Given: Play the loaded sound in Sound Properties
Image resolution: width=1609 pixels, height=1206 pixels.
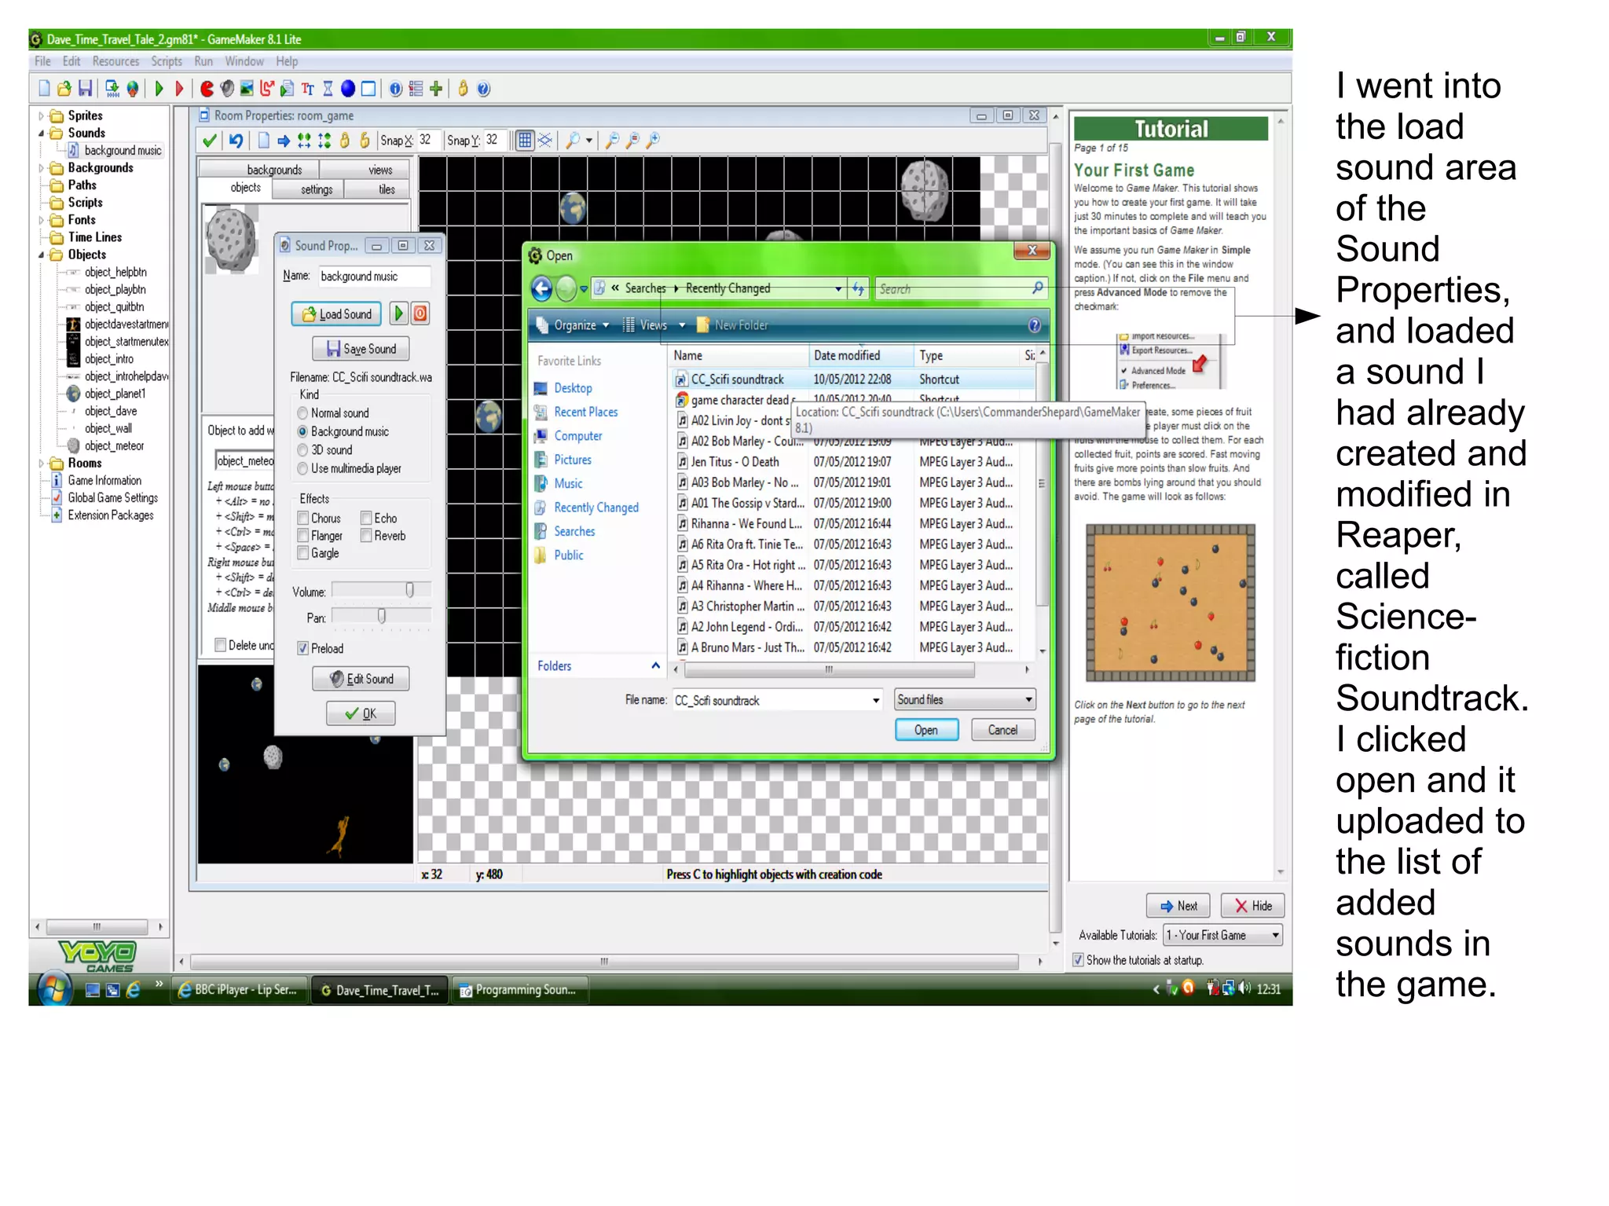Looking at the screenshot, I should [398, 314].
